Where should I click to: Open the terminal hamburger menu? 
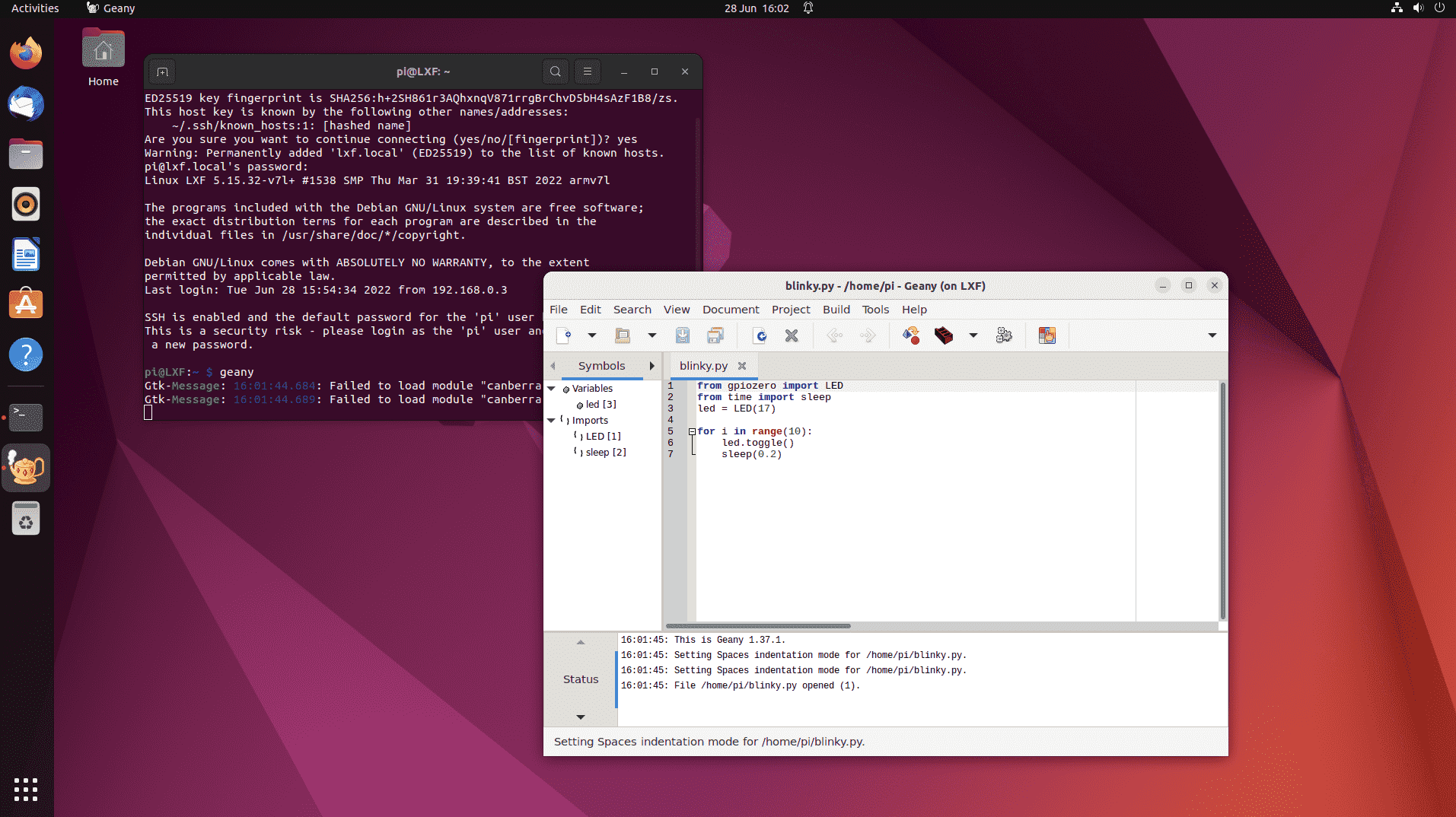click(x=588, y=72)
